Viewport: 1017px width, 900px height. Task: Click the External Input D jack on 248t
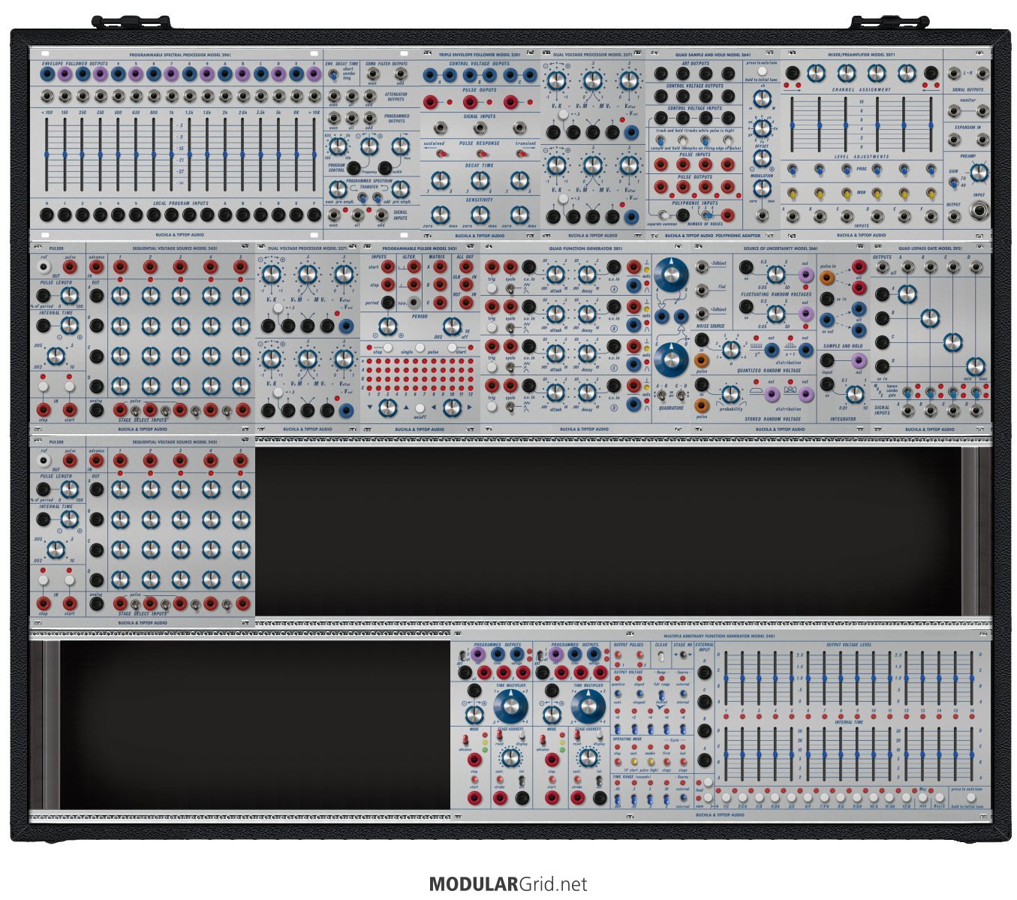tap(704, 673)
